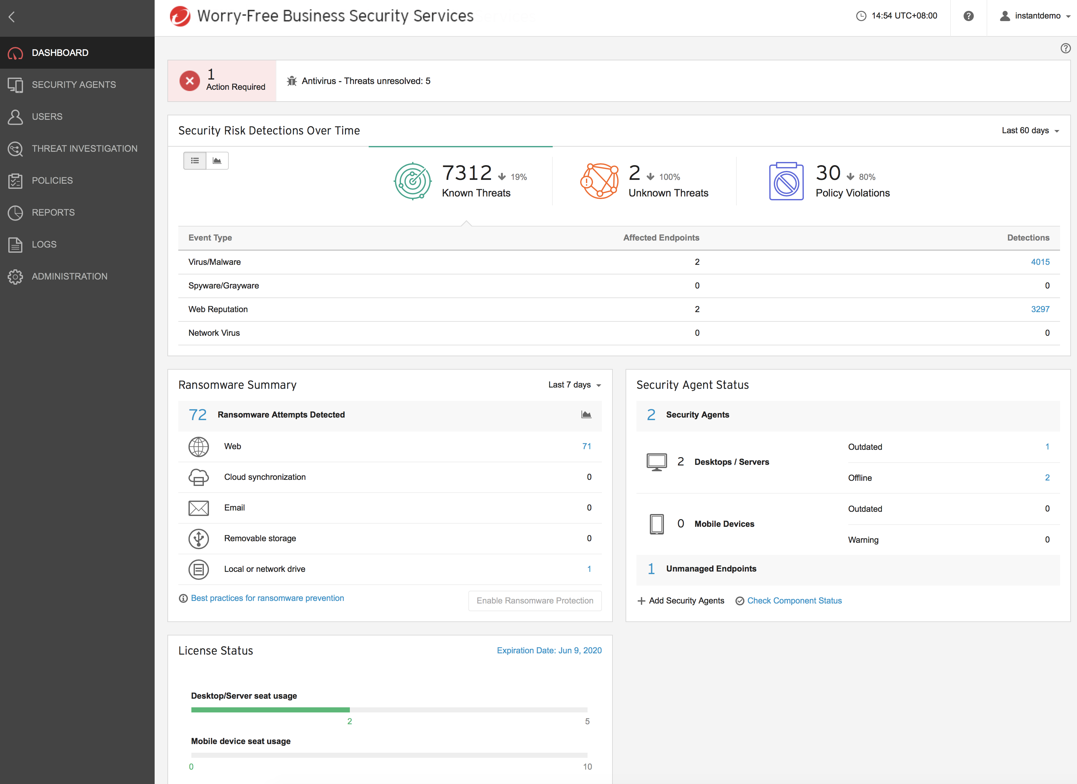
Task: Click the red Action Required X icon
Action: tap(189, 81)
